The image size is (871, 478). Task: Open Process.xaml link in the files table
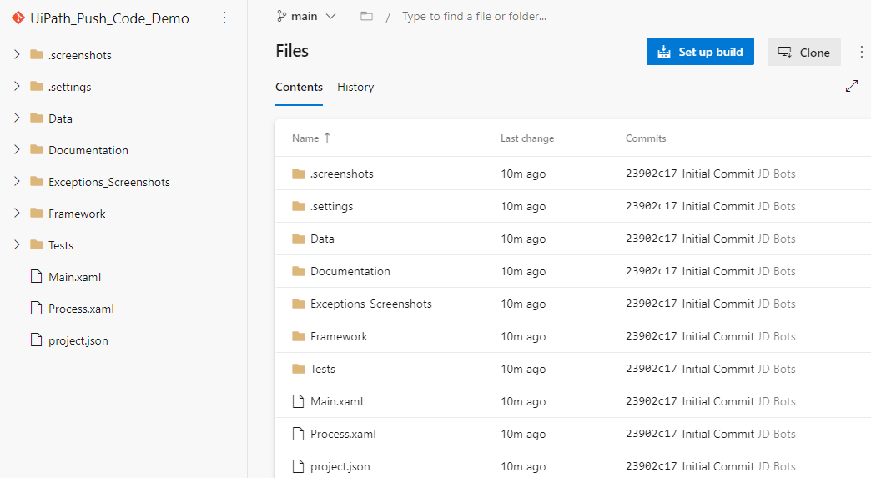pos(343,434)
